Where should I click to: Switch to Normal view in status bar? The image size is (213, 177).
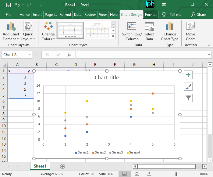pyautogui.click(x=124, y=174)
